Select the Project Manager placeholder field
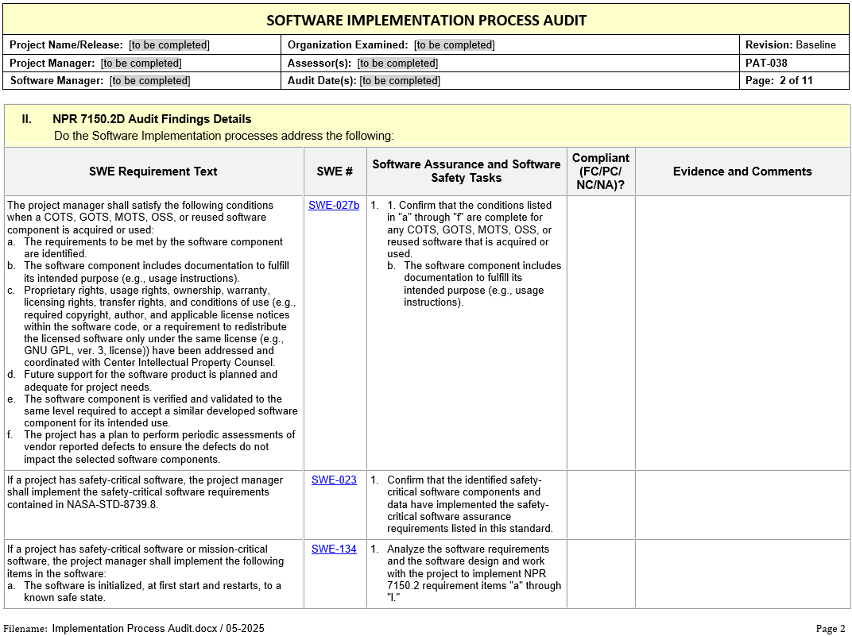Screen dimensions: 852x636 [141, 64]
